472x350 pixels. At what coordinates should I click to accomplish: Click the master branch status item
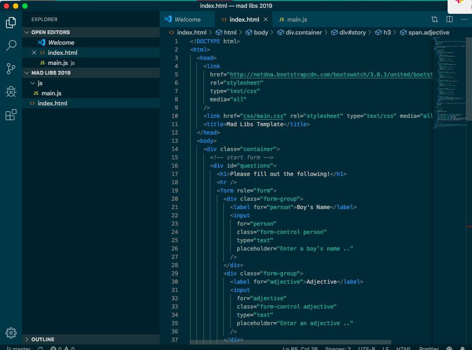pyautogui.click(x=18, y=348)
